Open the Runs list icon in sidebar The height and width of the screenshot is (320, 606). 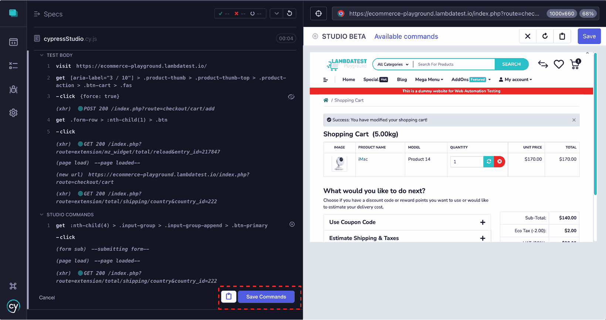(13, 65)
